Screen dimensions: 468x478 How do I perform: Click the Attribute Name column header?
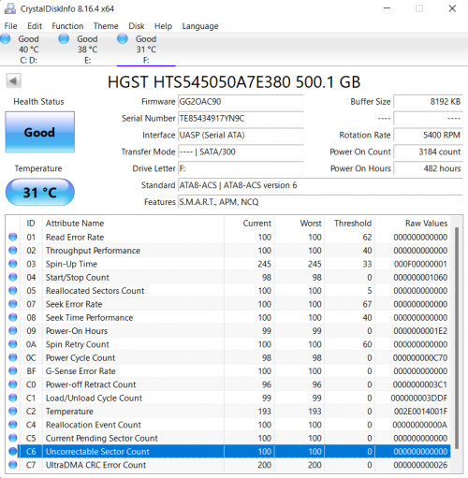click(133, 224)
